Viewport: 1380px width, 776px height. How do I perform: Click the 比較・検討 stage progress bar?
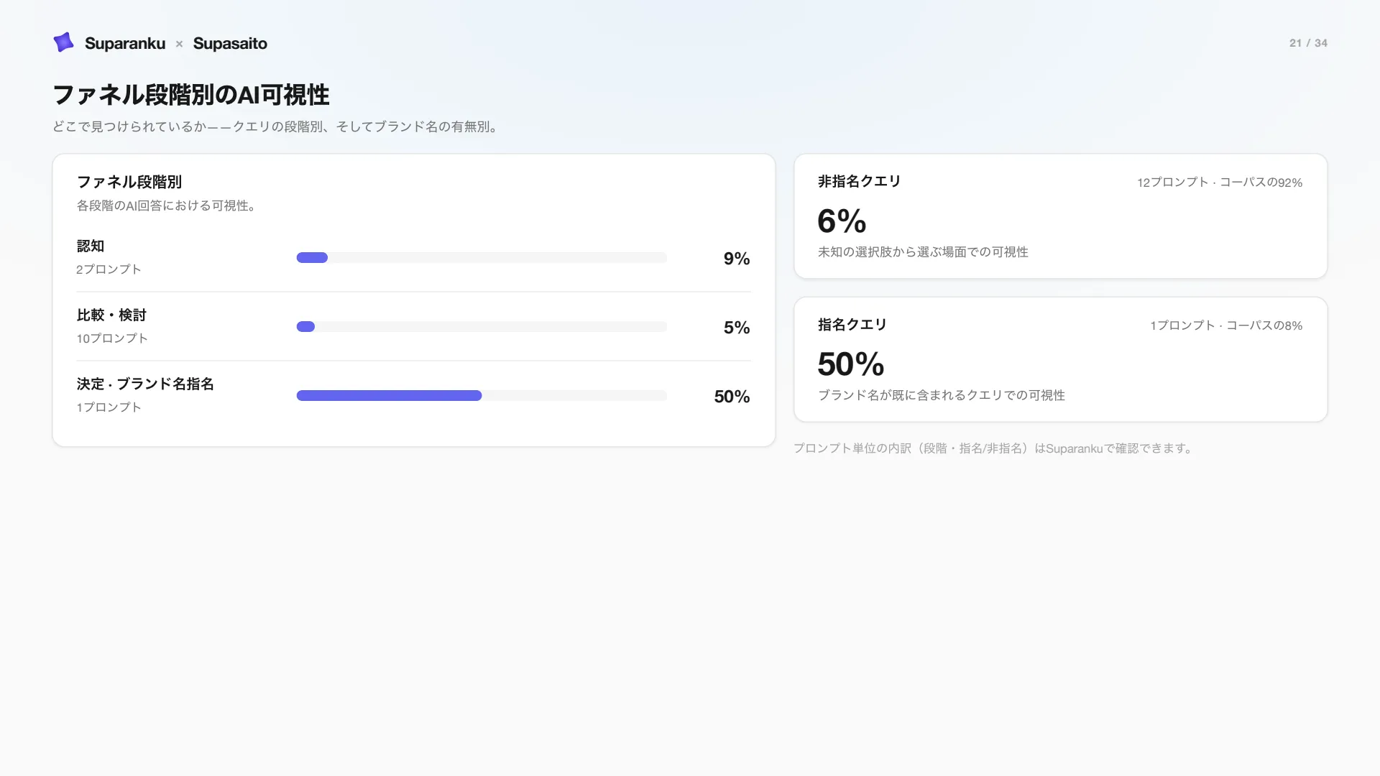point(482,327)
